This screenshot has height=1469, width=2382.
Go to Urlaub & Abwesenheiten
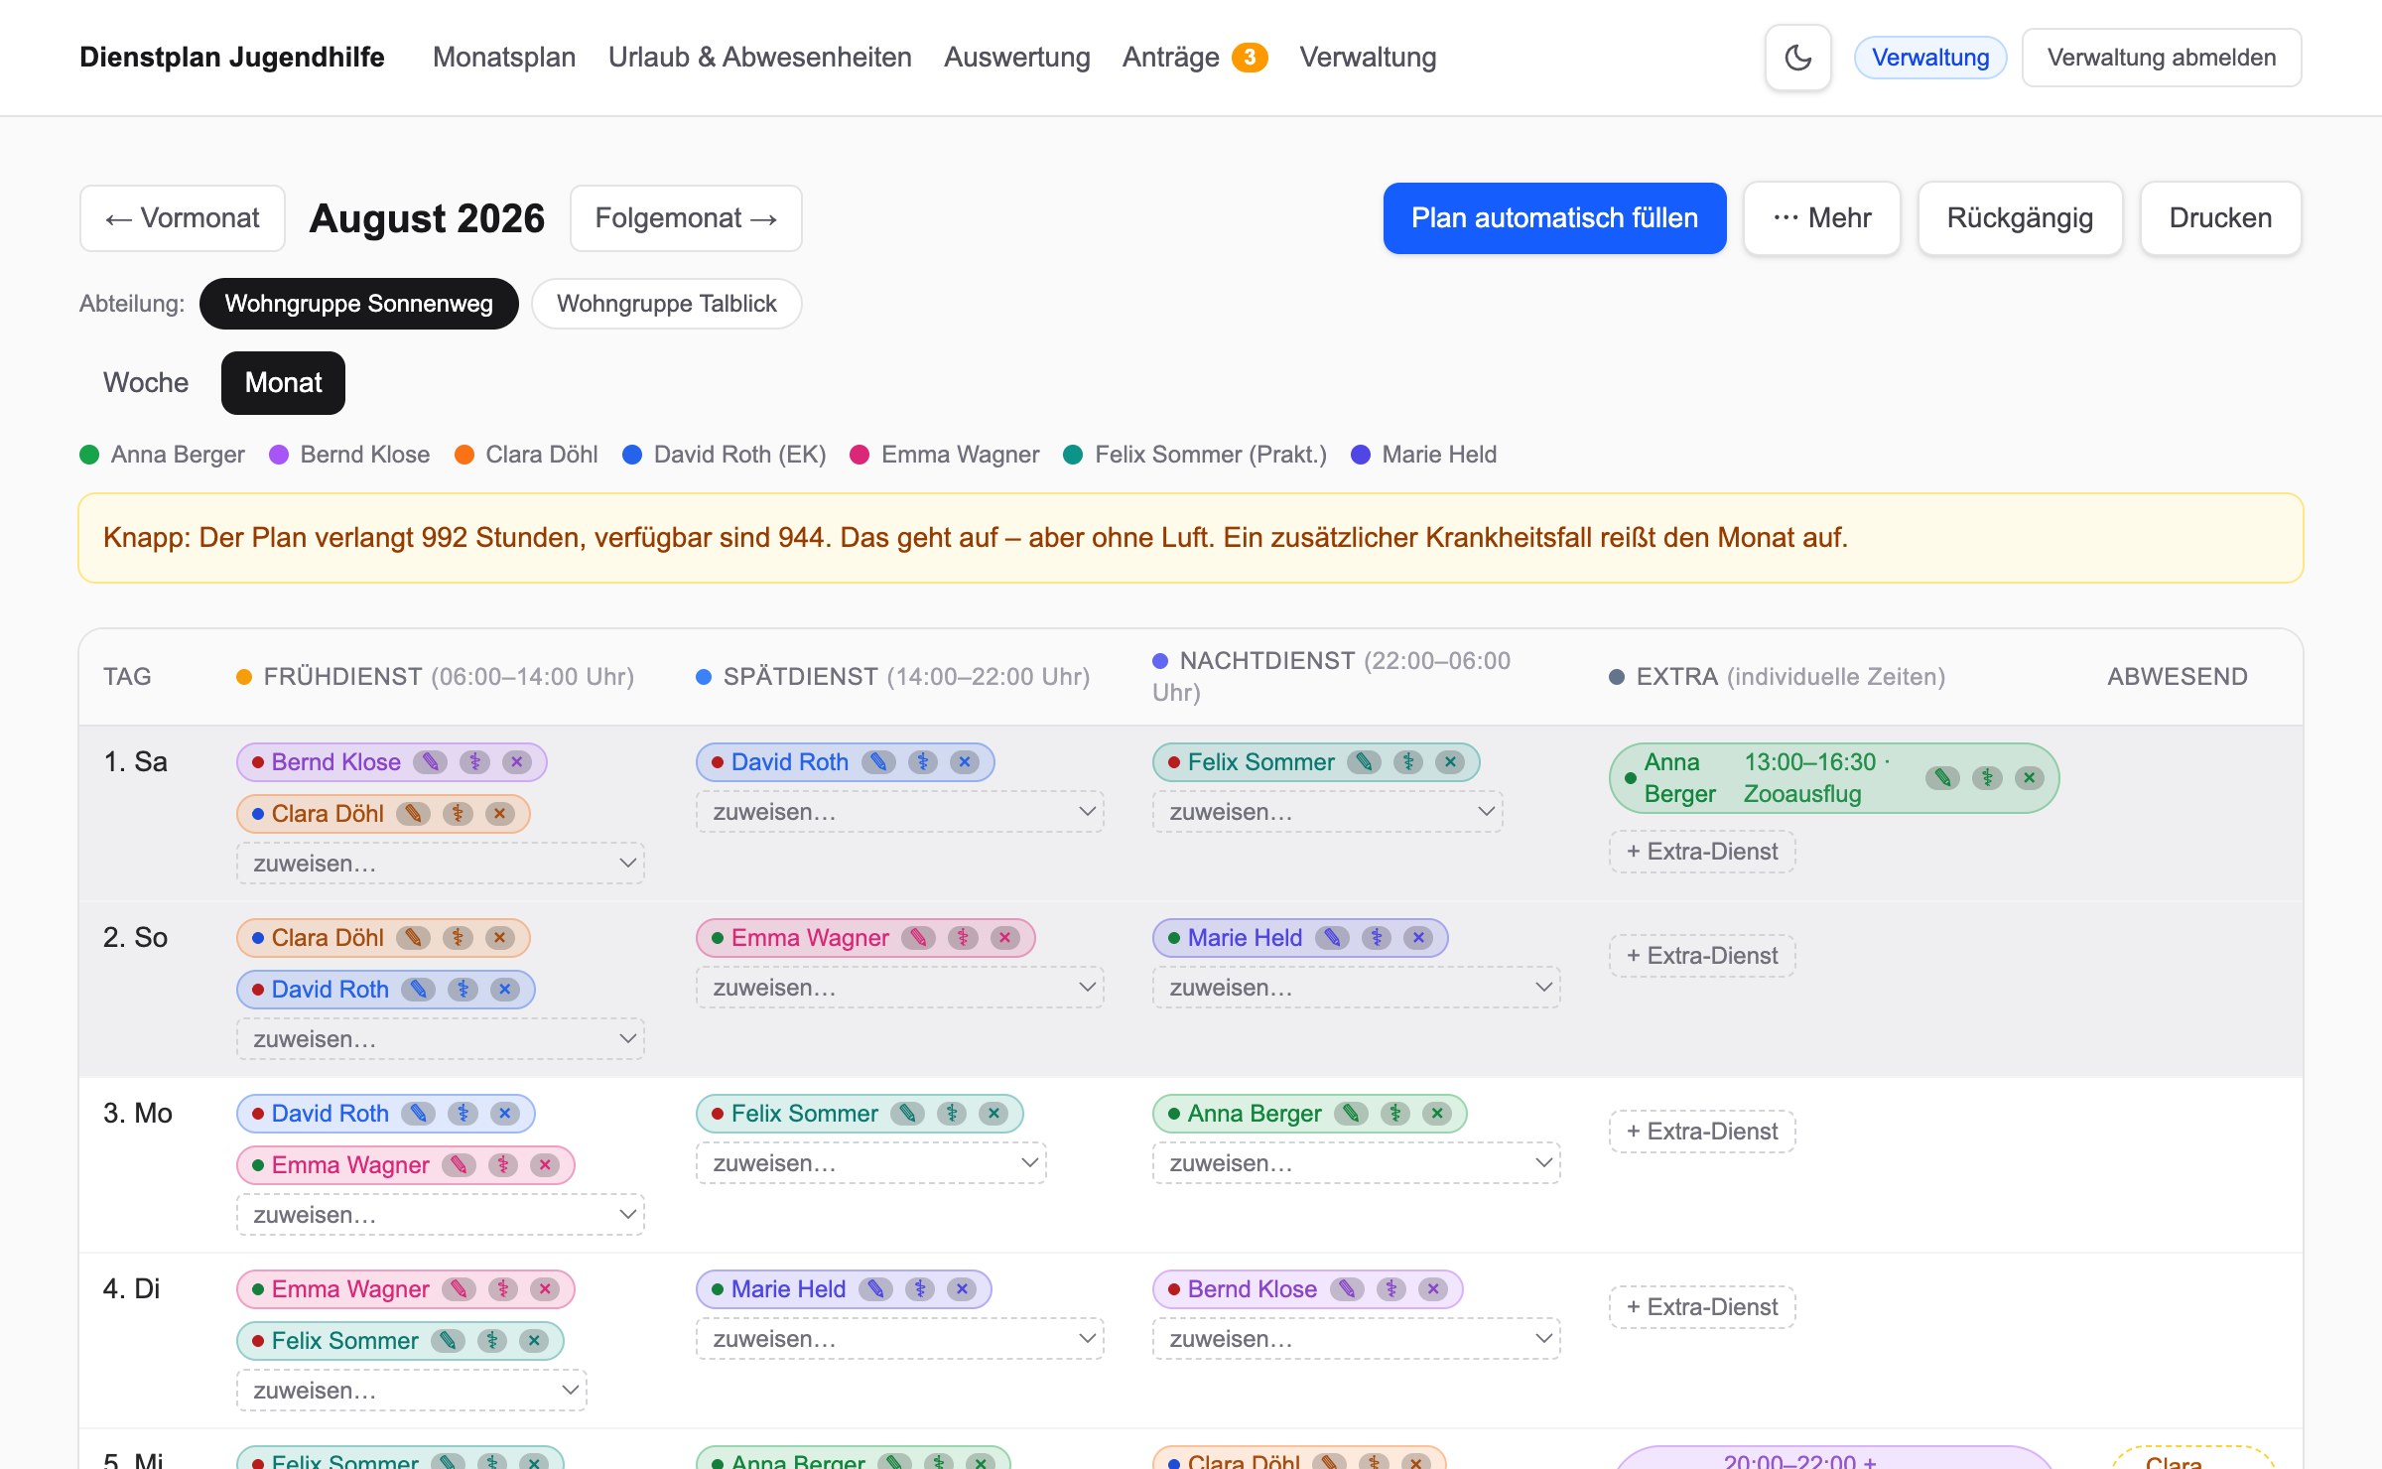tap(760, 58)
